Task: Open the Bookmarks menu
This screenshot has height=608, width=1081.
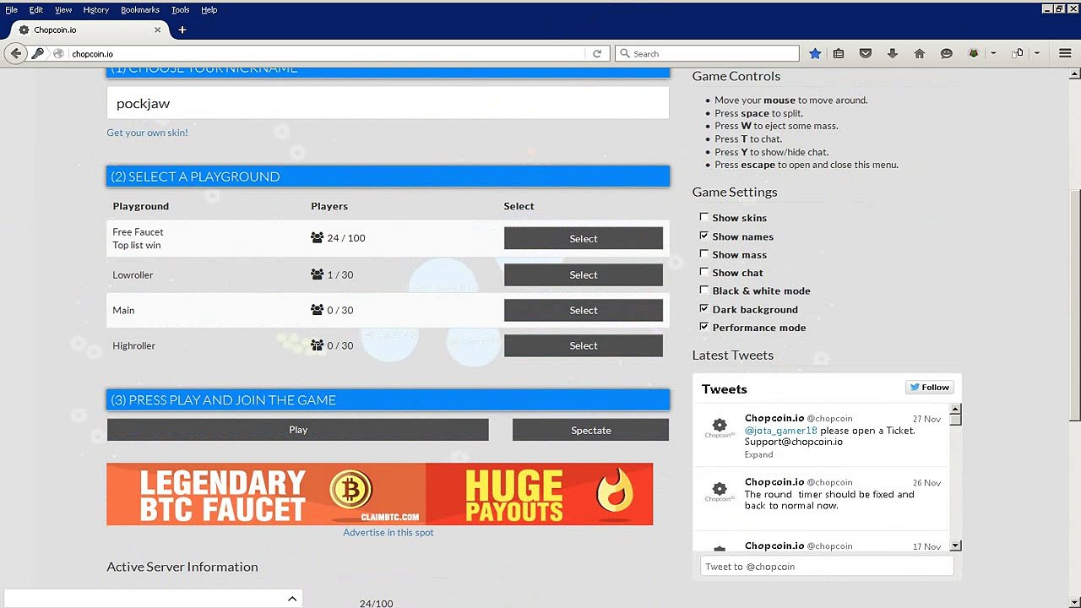Action: click(140, 9)
